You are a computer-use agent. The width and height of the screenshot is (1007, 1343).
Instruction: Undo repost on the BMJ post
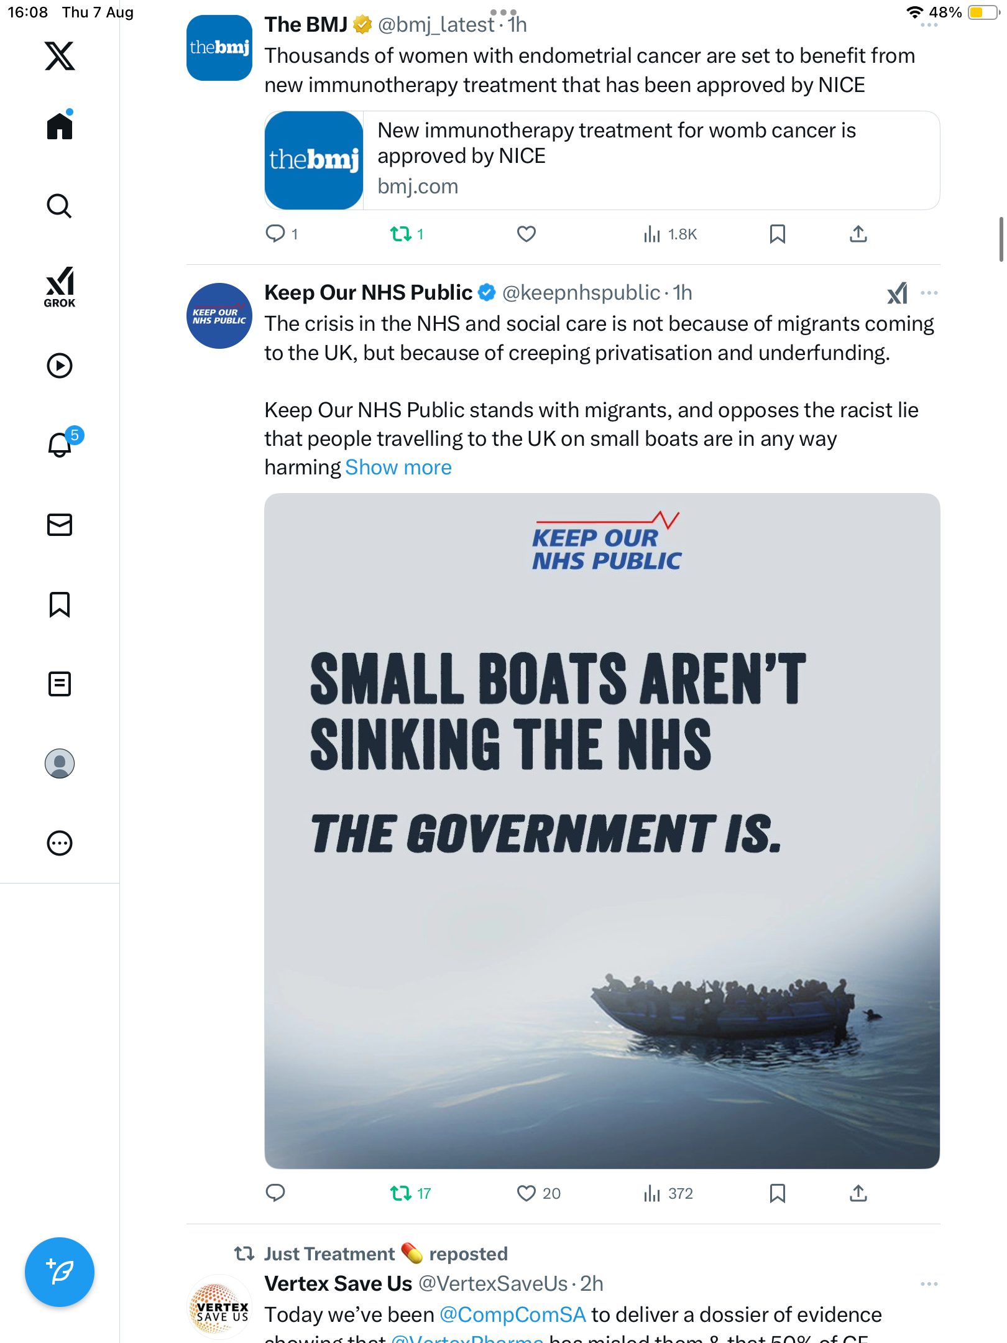pyautogui.click(x=401, y=234)
